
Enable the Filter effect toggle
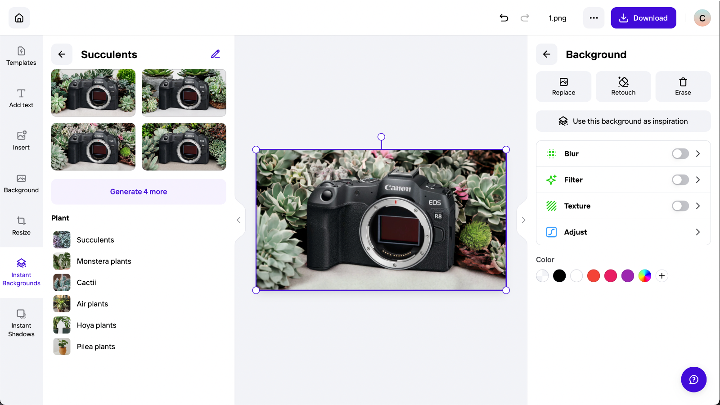[680, 180]
